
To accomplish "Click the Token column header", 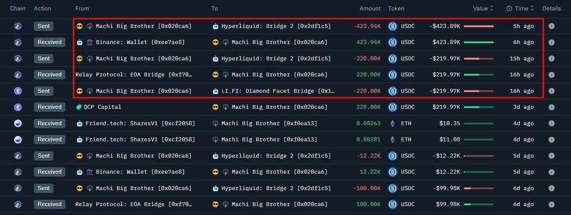I will coord(396,9).
